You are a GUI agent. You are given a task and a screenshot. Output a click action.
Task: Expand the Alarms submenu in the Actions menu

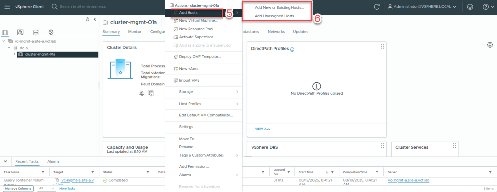(x=204, y=175)
